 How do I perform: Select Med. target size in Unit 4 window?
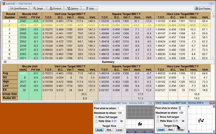click(x=109, y=130)
